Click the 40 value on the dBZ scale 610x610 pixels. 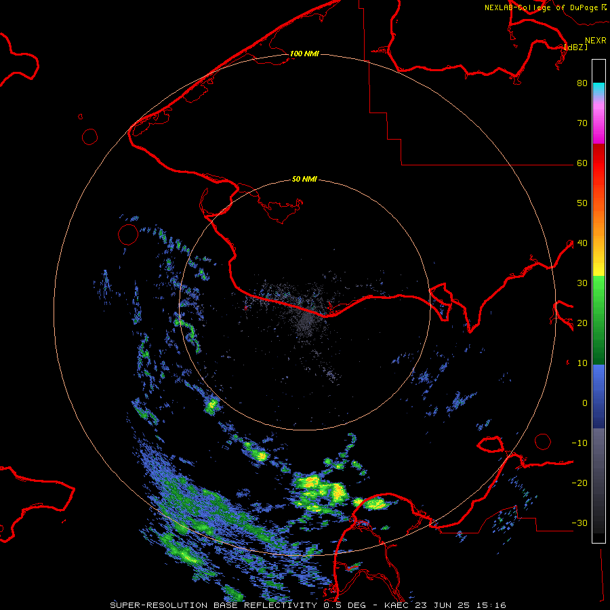pyautogui.click(x=582, y=243)
